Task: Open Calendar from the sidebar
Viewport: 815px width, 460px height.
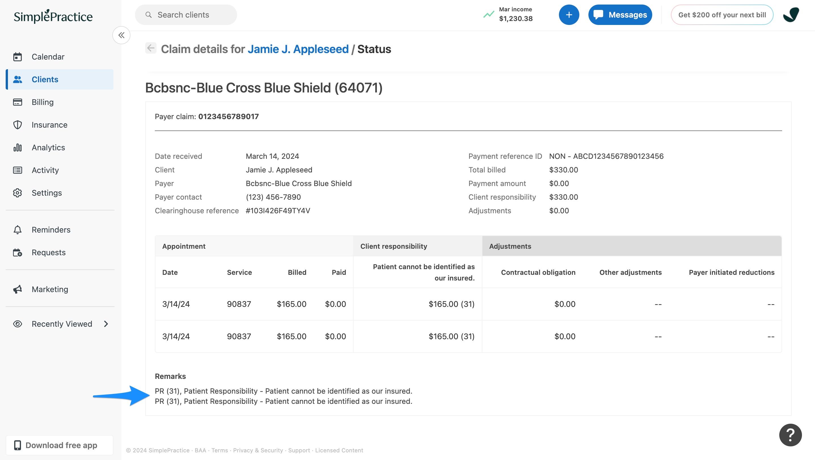Action: click(60, 57)
